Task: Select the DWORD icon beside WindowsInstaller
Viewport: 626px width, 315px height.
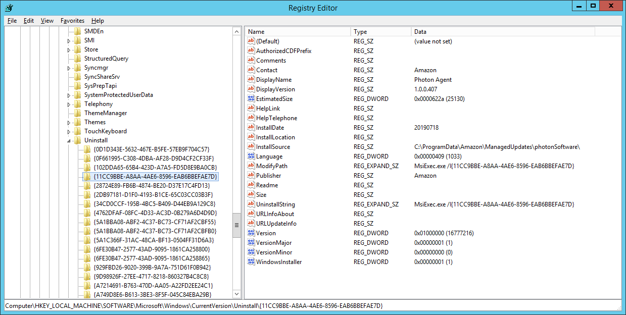Action: tap(251, 261)
